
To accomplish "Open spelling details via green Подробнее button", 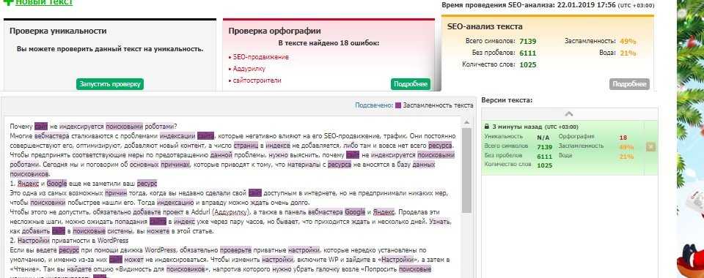I will pyautogui.click(x=411, y=84).
